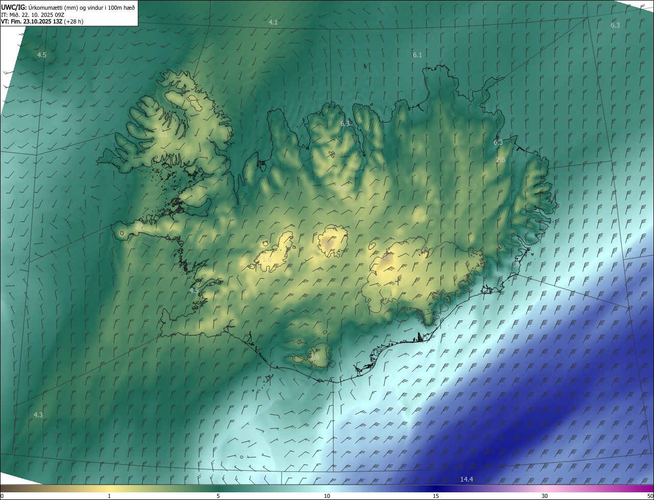654x500 pixels.
Task: Click the 6.1 value label
Action: pos(417,55)
